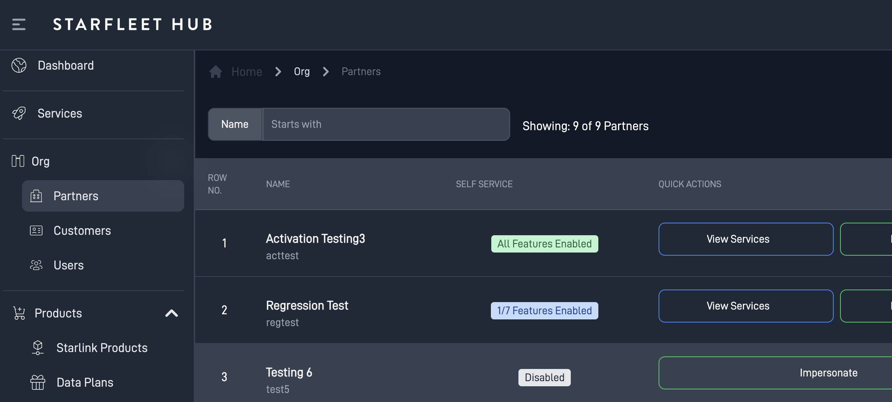Image resolution: width=892 pixels, height=402 pixels.
Task: Impersonate the Testing 6 partner
Action: pyautogui.click(x=829, y=372)
